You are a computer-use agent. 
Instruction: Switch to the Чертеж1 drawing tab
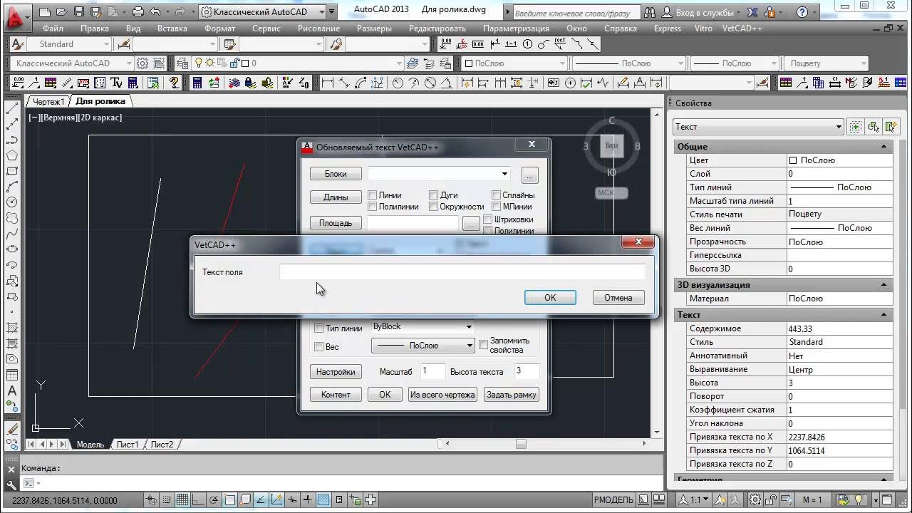(48, 101)
